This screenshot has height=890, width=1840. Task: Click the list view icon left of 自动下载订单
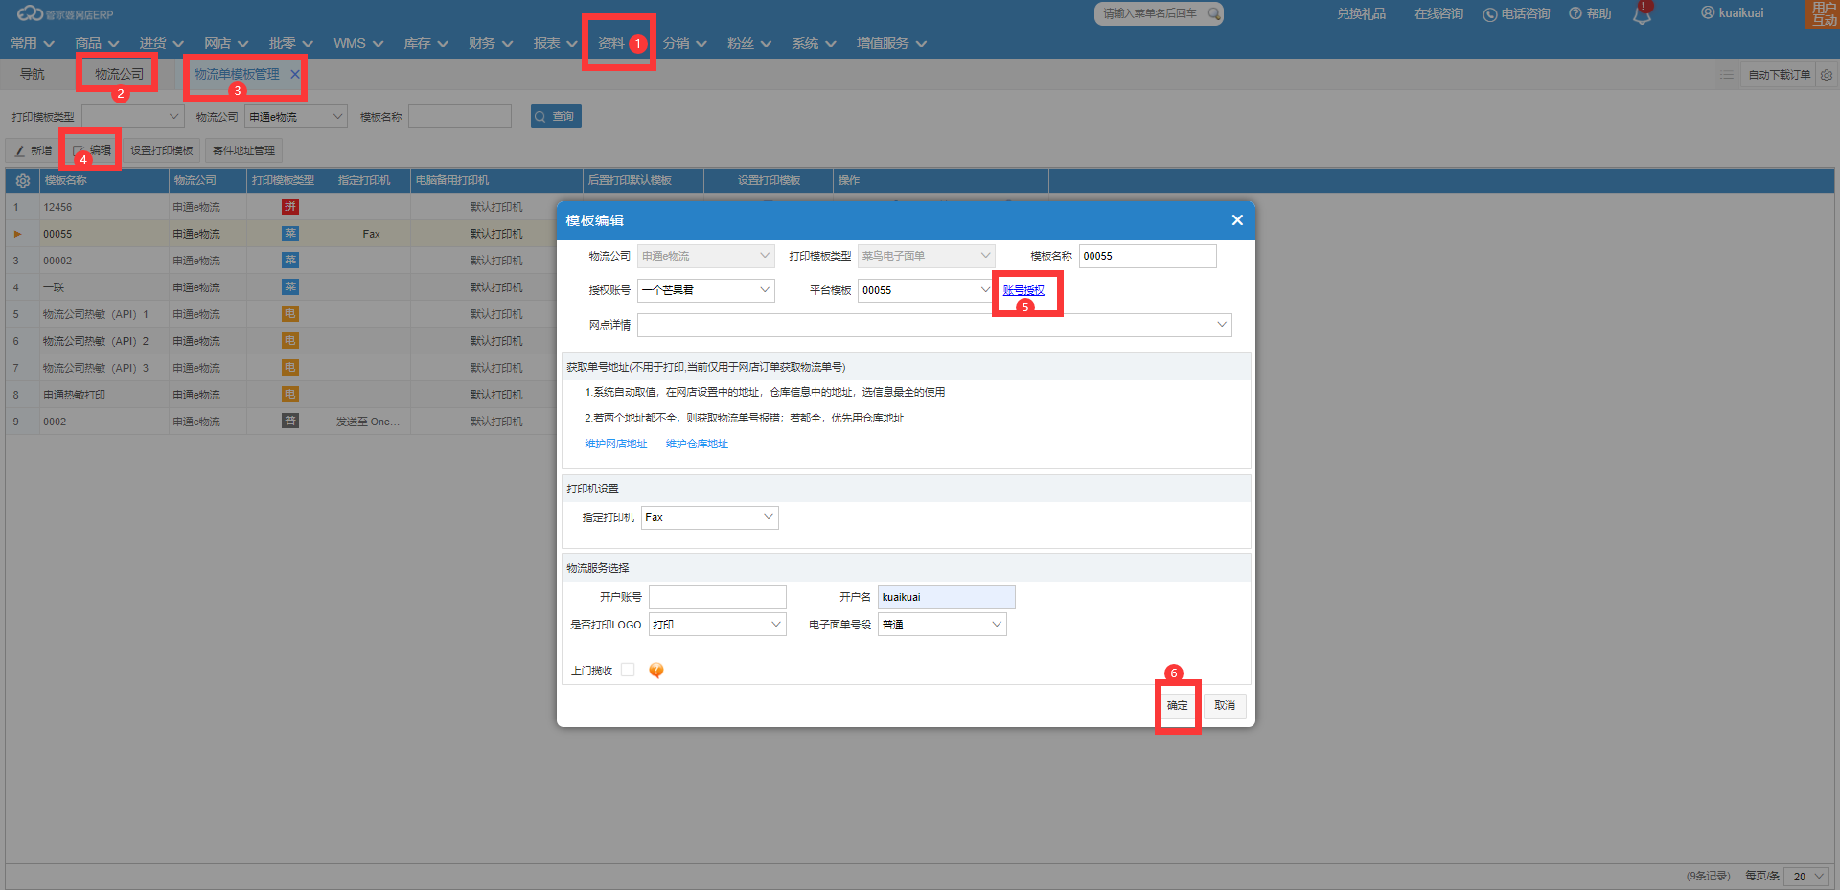click(x=1727, y=75)
